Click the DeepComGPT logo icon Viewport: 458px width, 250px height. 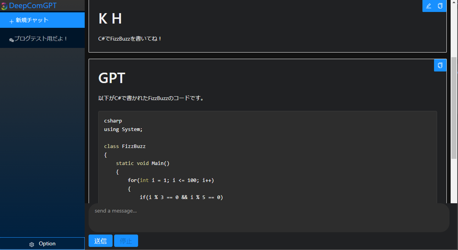4,6
